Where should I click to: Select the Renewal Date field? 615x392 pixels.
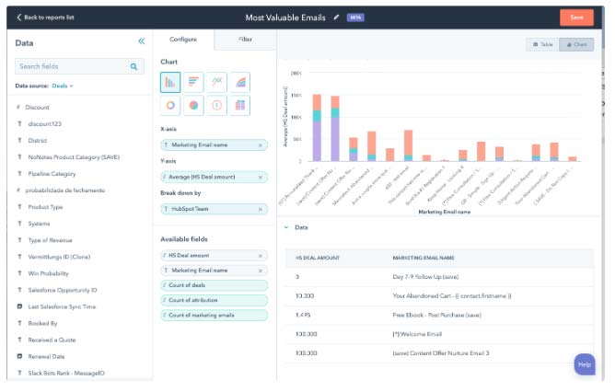tap(46, 357)
